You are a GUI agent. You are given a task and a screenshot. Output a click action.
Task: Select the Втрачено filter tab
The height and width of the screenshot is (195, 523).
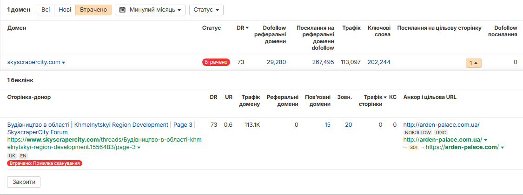coord(93,10)
